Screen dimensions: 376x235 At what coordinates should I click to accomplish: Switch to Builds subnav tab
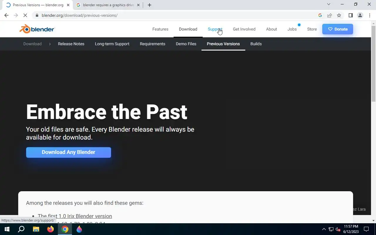click(256, 44)
